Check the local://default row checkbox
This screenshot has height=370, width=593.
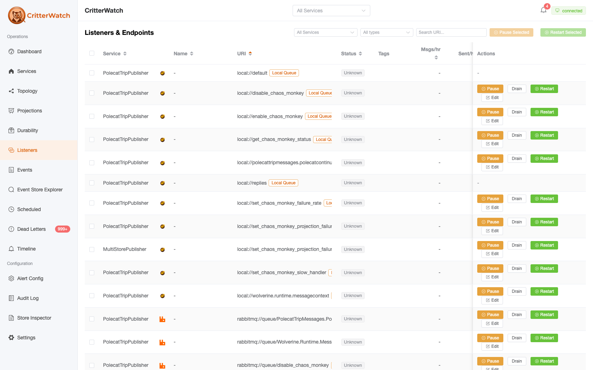click(92, 73)
